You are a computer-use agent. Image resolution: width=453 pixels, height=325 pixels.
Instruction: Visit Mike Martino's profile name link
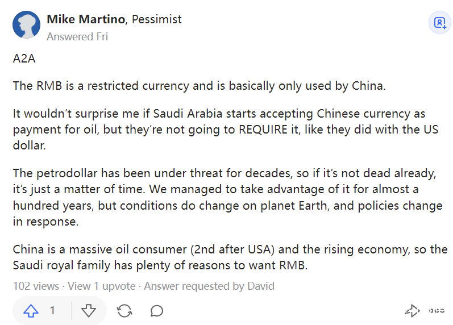[86, 19]
